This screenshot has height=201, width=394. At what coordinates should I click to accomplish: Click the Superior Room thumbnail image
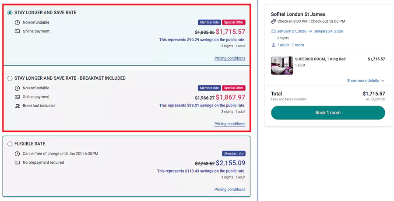282,66
